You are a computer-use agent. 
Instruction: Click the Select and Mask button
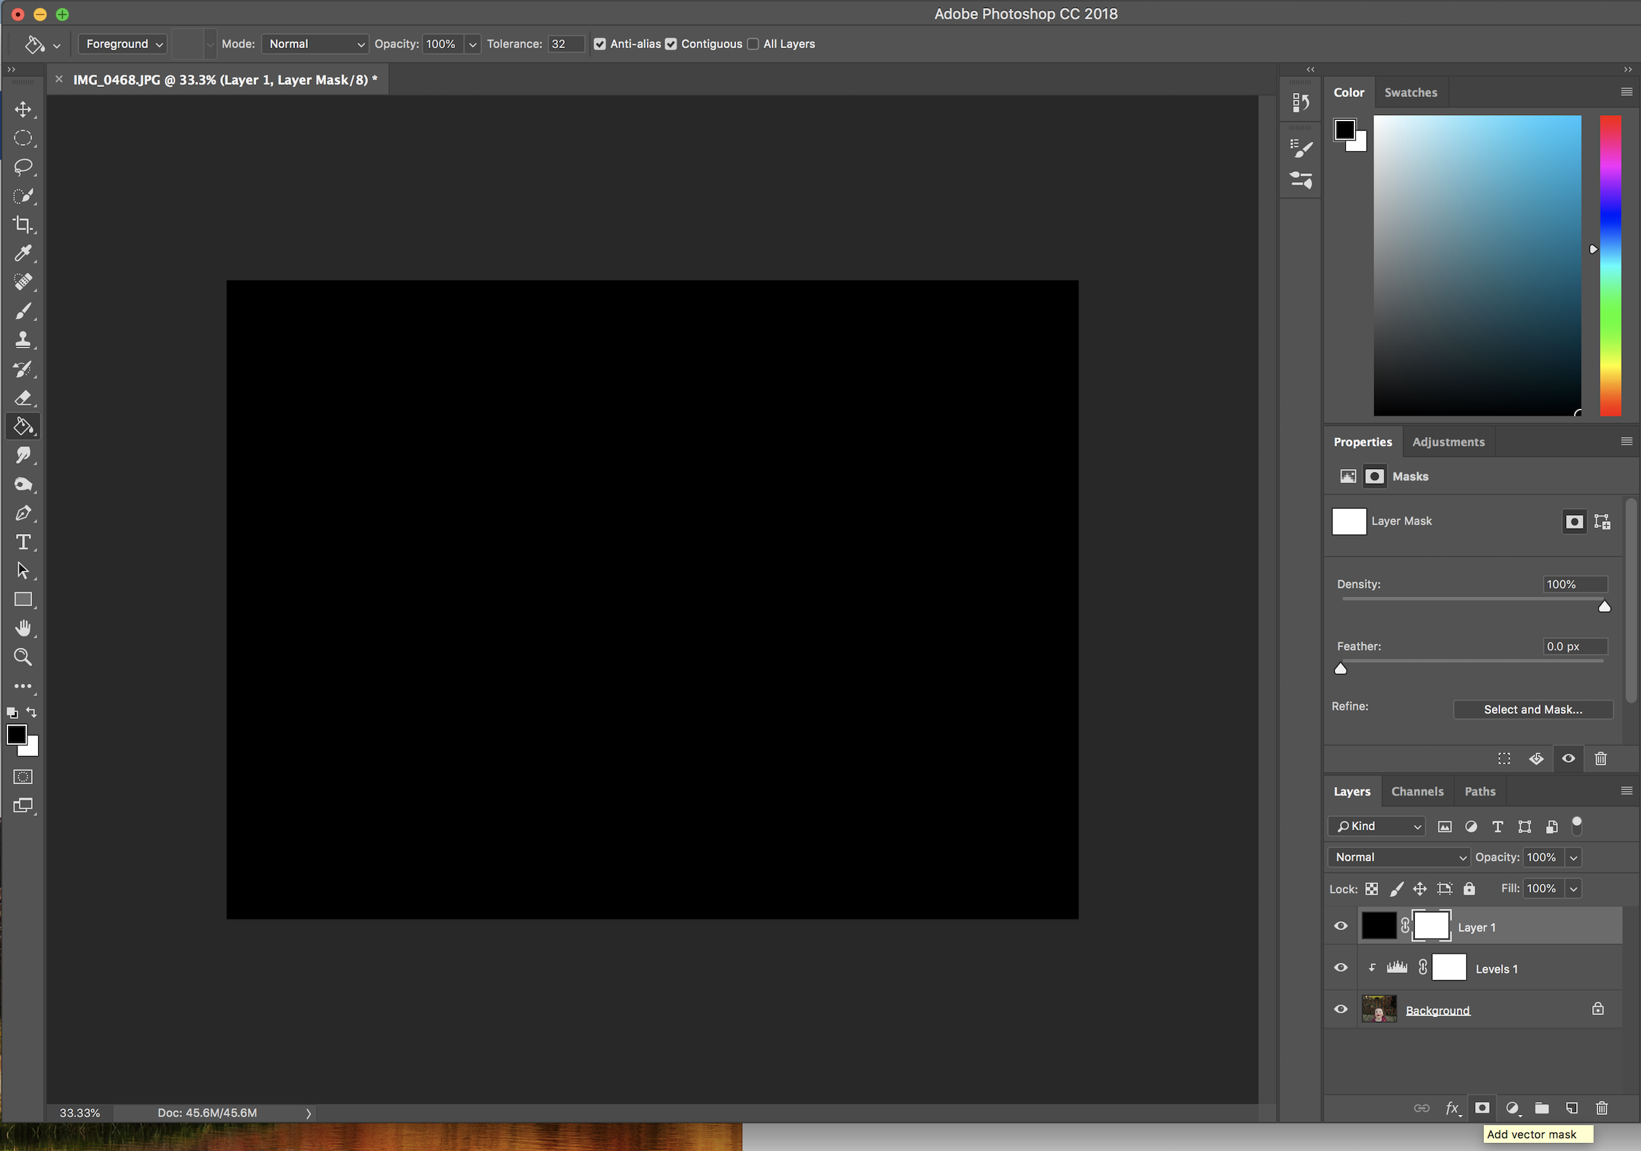coord(1533,709)
